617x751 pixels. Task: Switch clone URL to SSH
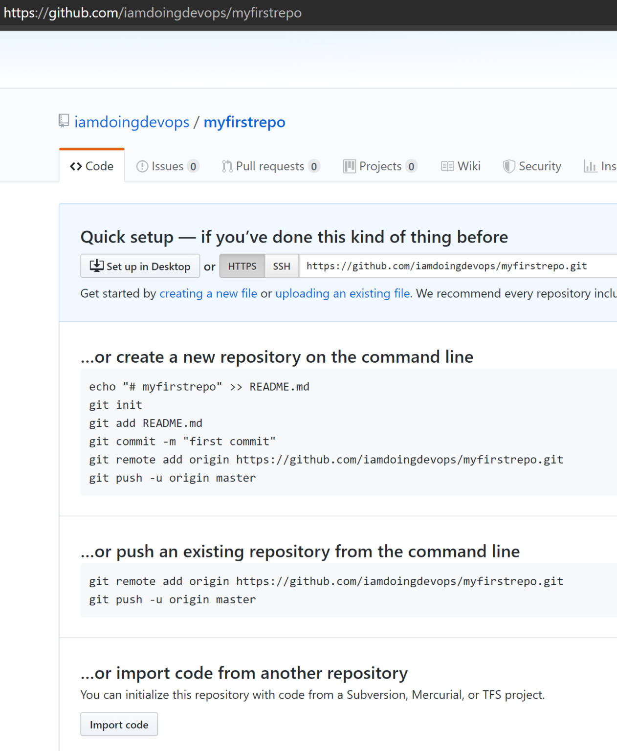(282, 266)
